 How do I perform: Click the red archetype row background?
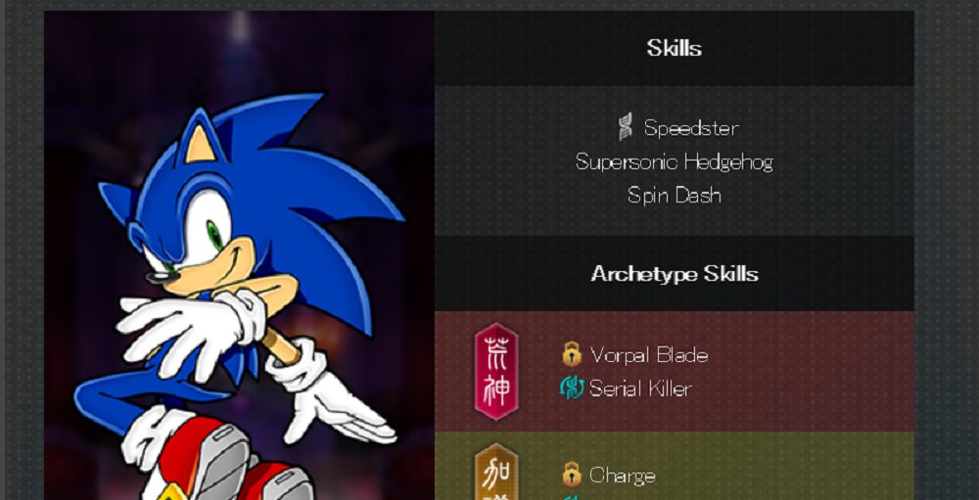pyautogui.click(x=675, y=372)
